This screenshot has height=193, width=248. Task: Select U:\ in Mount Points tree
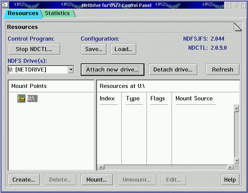33,98
